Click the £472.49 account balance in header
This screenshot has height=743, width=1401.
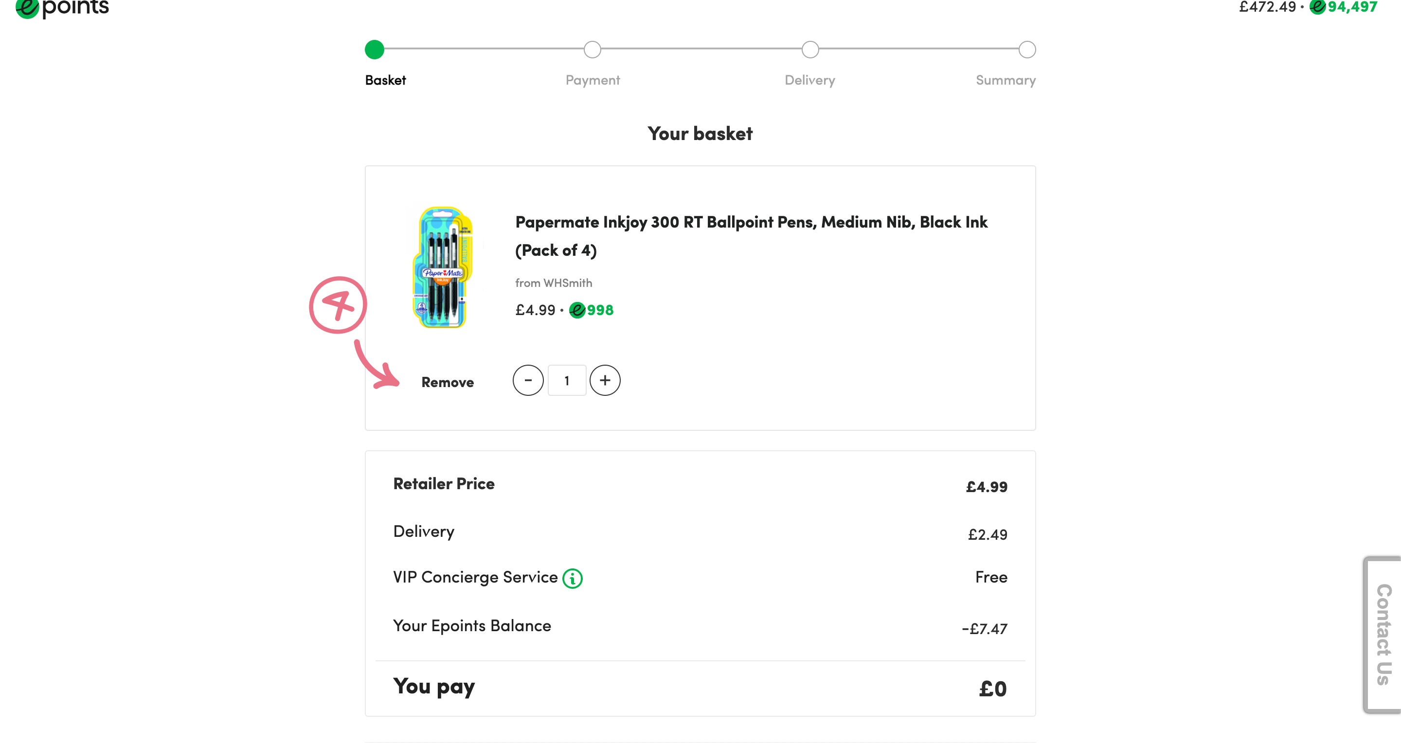1267,7
